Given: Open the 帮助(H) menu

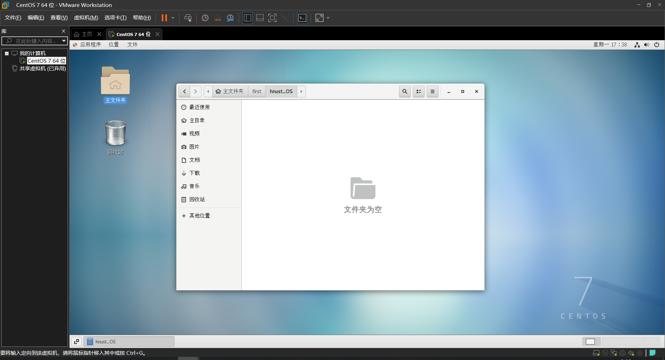Looking at the screenshot, I should coord(142,18).
